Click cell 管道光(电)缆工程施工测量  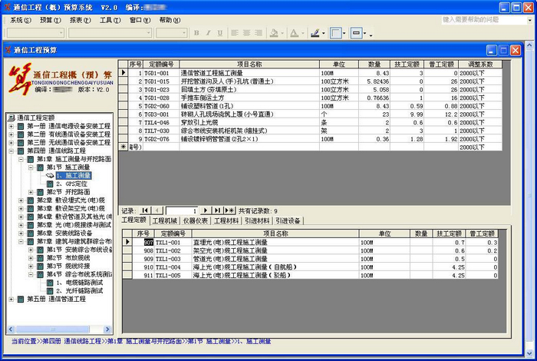[x=275, y=259]
